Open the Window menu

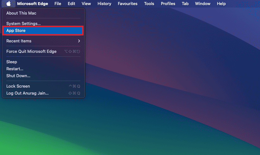pyautogui.click(x=203, y=4)
